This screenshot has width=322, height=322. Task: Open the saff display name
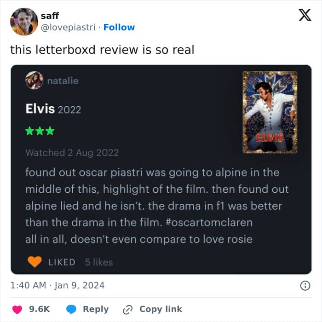tap(50, 16)
